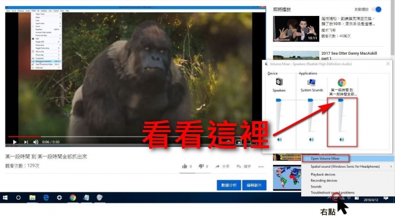Skip to next video in YouTube player
The width and height of the screenshot is (395, 216).
tap(26, 142)
